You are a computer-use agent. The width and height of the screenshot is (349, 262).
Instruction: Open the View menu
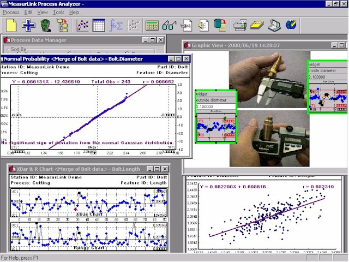(x=42, y=12)
